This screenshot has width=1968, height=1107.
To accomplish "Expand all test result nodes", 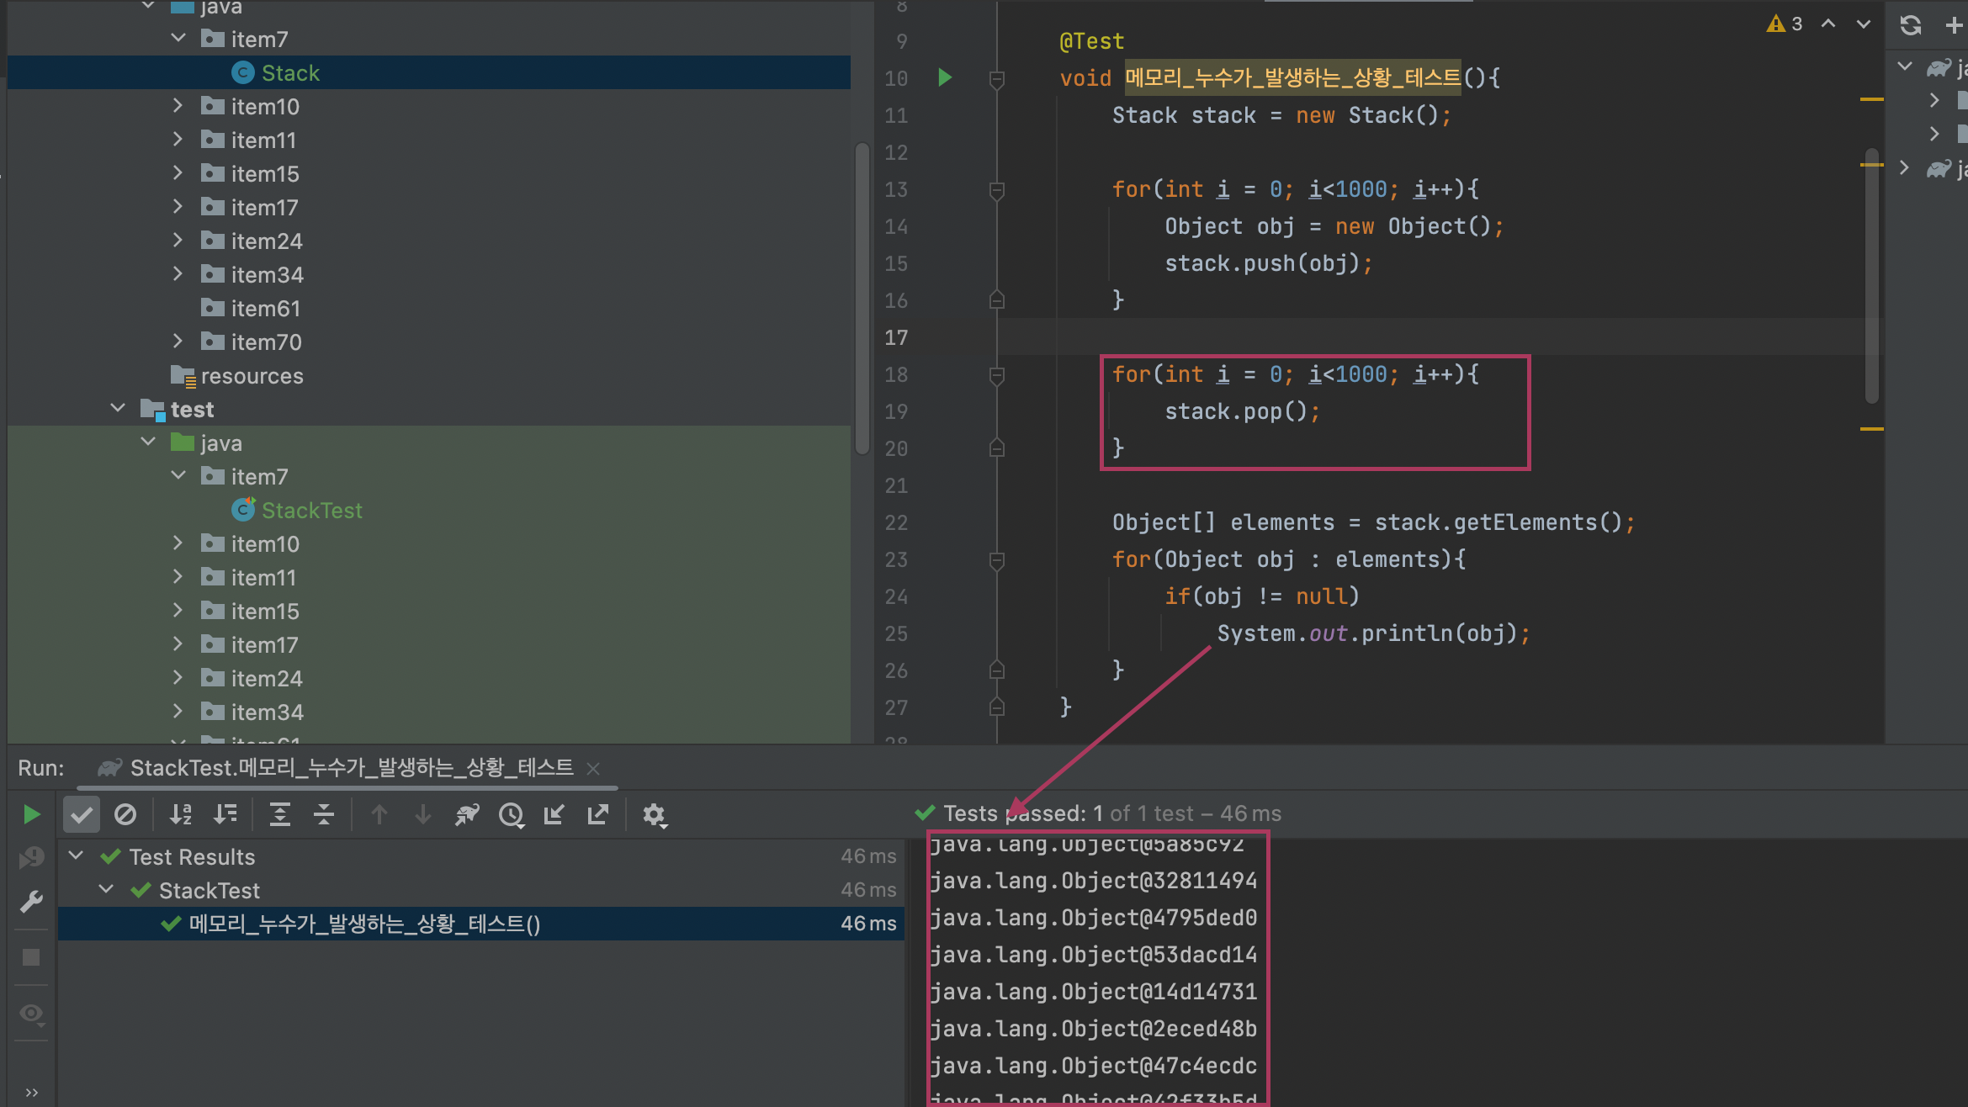I will click(279, 814).
